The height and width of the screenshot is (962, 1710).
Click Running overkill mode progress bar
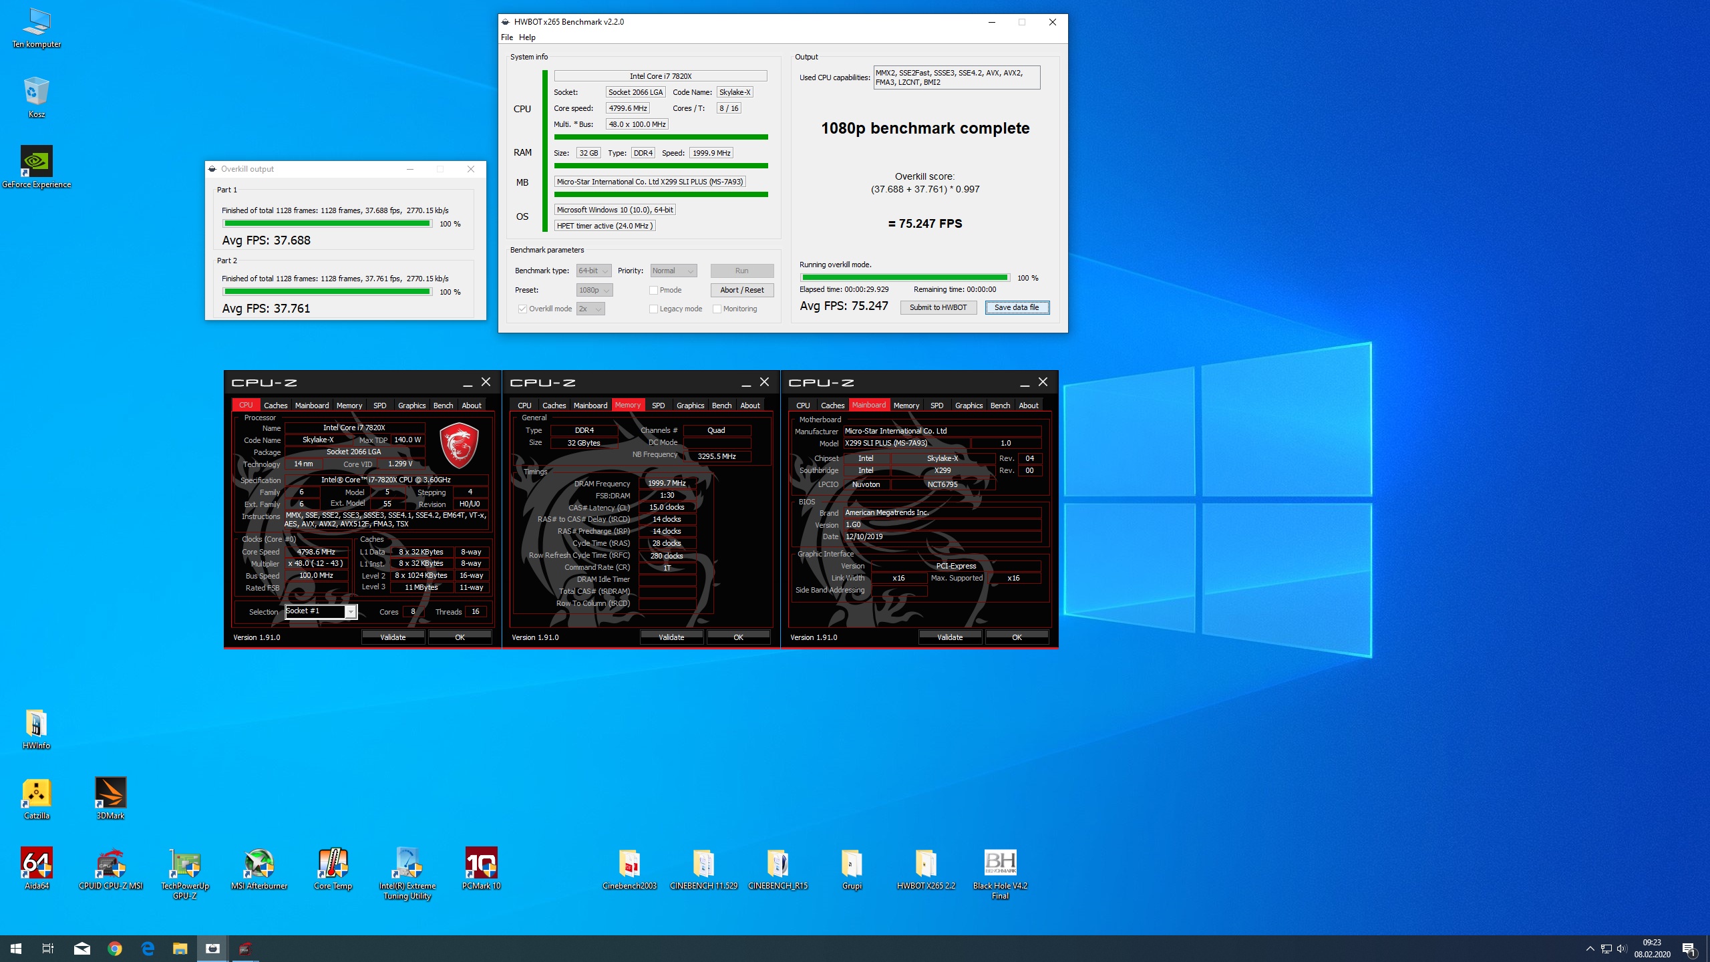(904, 277)
